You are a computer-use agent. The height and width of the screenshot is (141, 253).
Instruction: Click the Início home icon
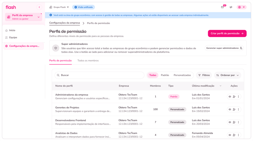(6, 30)
